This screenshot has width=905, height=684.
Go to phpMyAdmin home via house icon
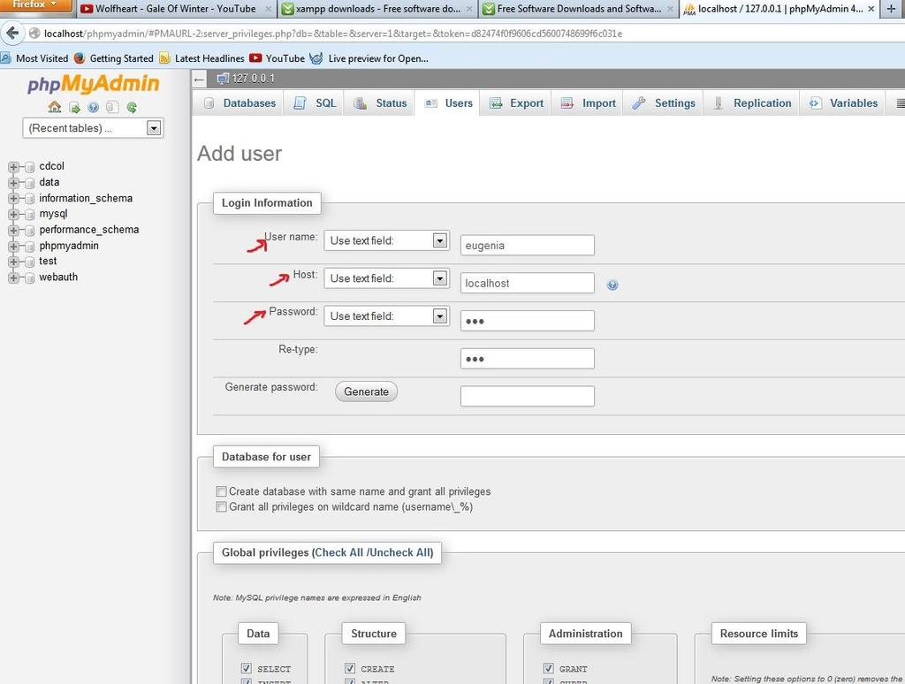(x=54, y=107)
